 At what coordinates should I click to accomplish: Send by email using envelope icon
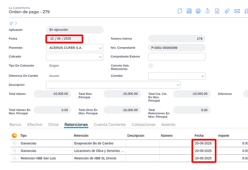pos(237,11)
